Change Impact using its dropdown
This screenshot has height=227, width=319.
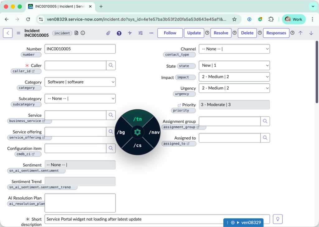pos(234,77)
